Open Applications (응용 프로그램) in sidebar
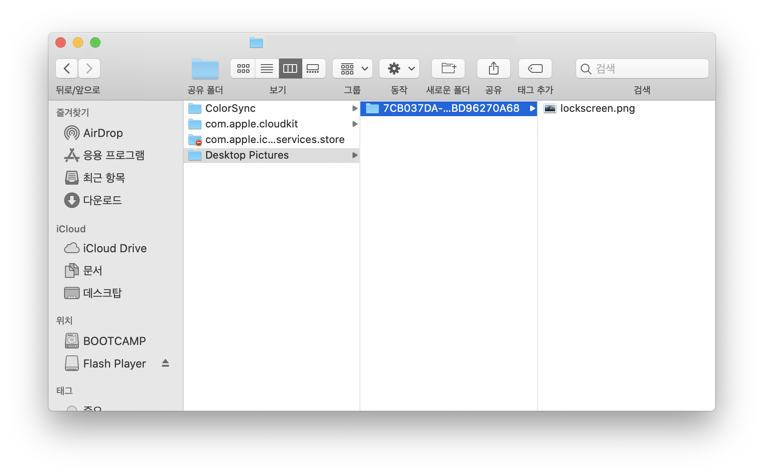This screenshot has height=475, width=764. [104, 155]
